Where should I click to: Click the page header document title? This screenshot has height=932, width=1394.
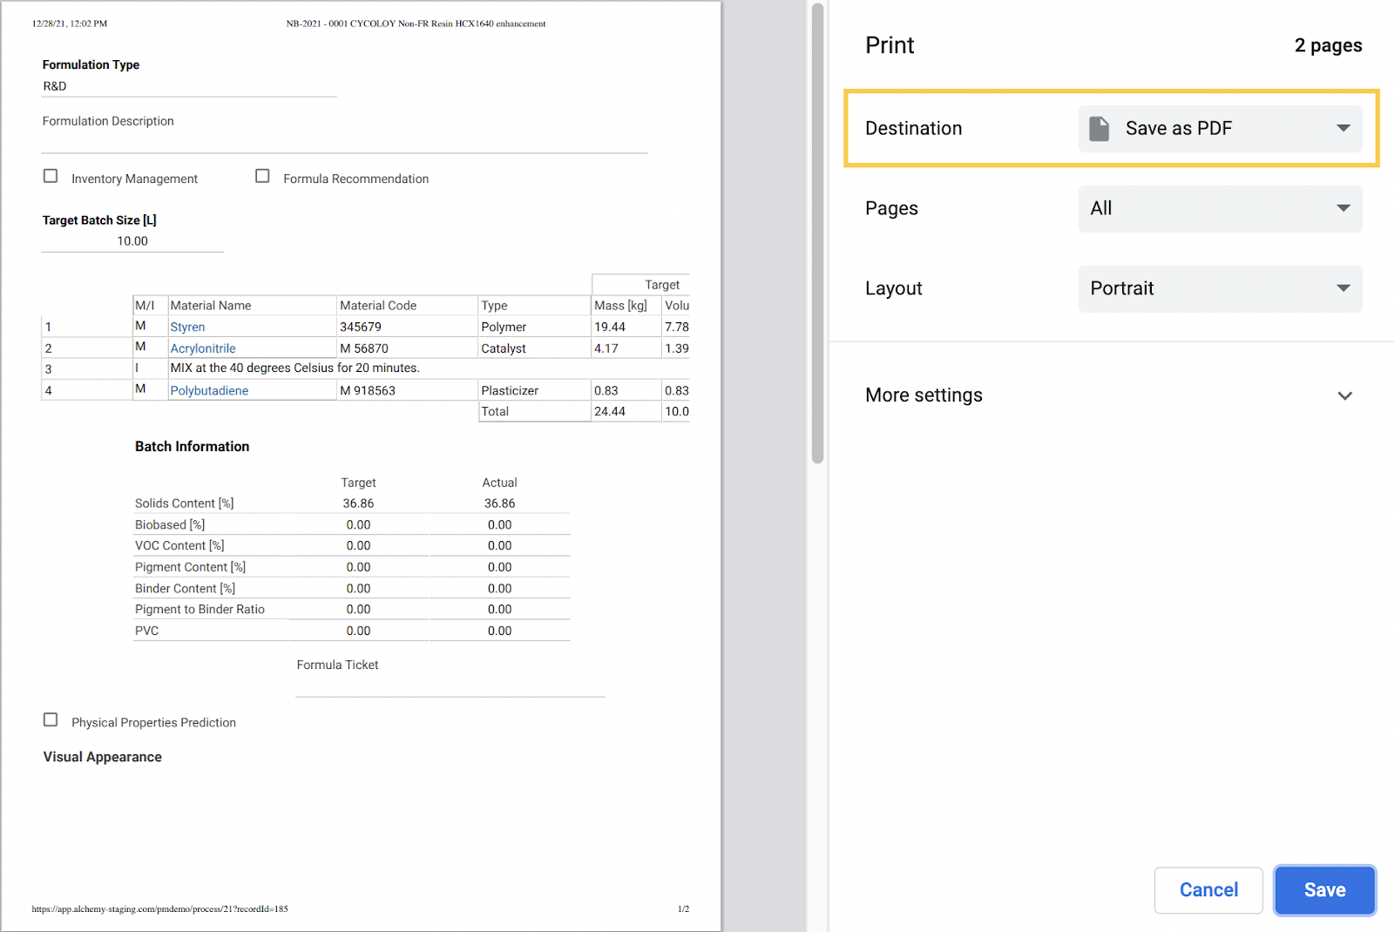[x=416, y=24]
